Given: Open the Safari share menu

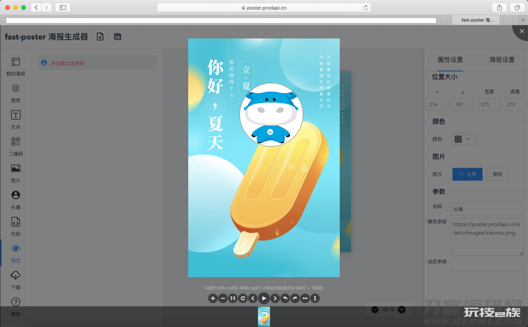Looking at the screenshot, I should pos(499,7).
